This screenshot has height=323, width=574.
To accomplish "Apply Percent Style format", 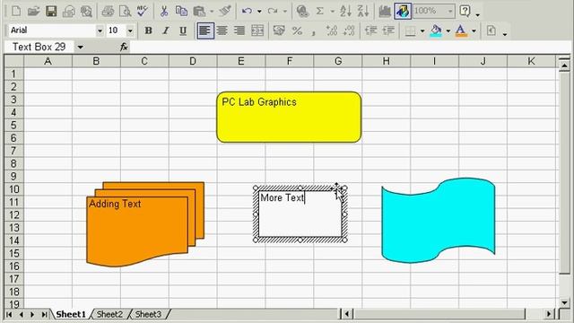I will (297, 31).
